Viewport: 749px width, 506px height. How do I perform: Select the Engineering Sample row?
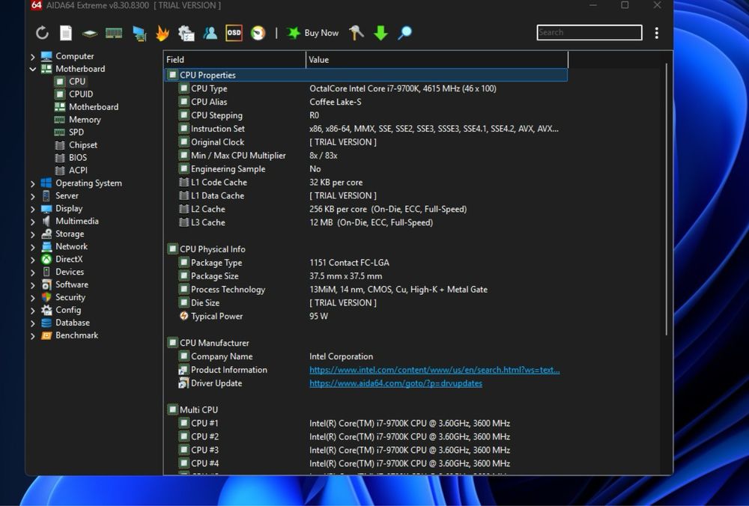point(366,169)
